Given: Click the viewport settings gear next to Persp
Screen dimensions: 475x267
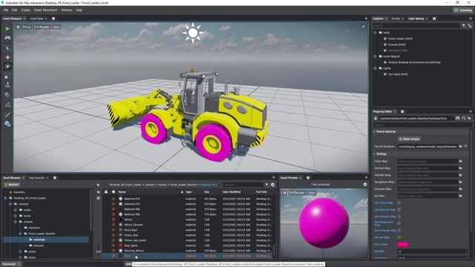Looking at the screenshot, I should tap(18, 27).
